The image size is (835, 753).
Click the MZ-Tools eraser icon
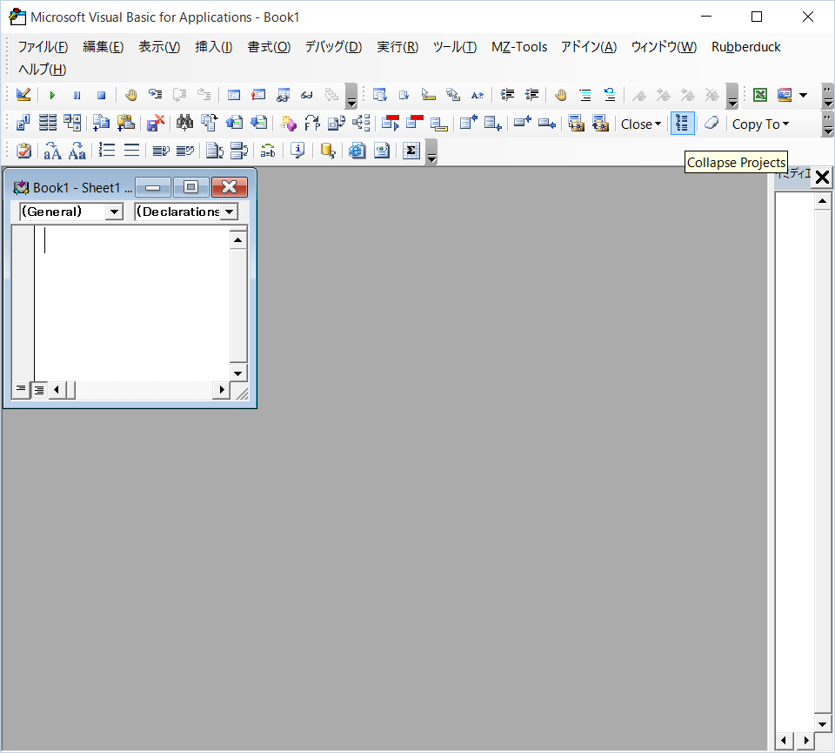tap(711, 124)
